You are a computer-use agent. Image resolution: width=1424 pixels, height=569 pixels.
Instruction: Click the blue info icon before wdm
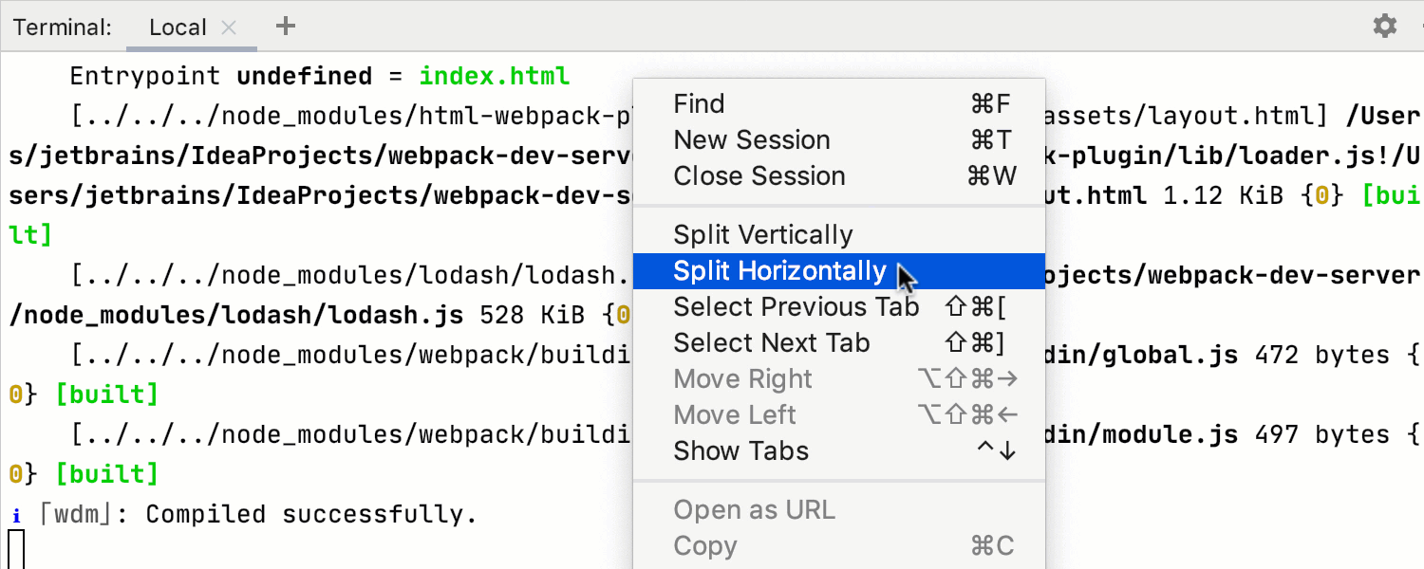pyautogui.click(x=16, y=516)
